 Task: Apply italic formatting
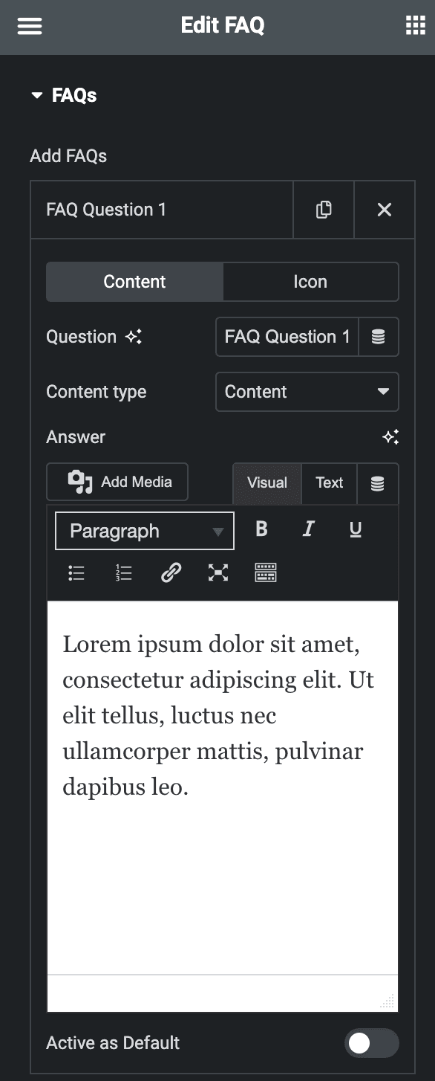tap(309, 529)
